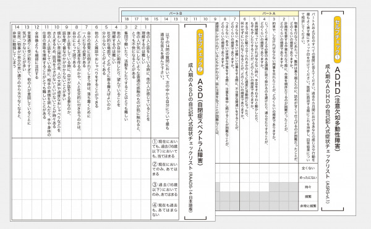
Task: Select question number 18 in Part B
Action: 127,19
